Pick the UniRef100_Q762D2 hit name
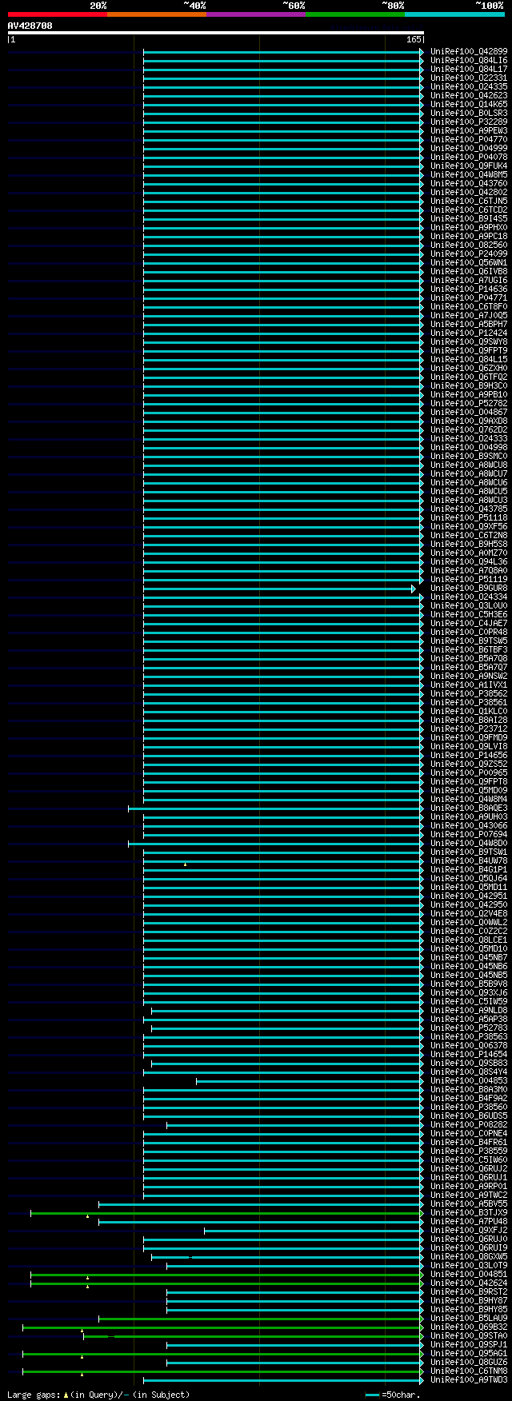The width and height of the screenshot is (512, 1401). tap(469, 430)
